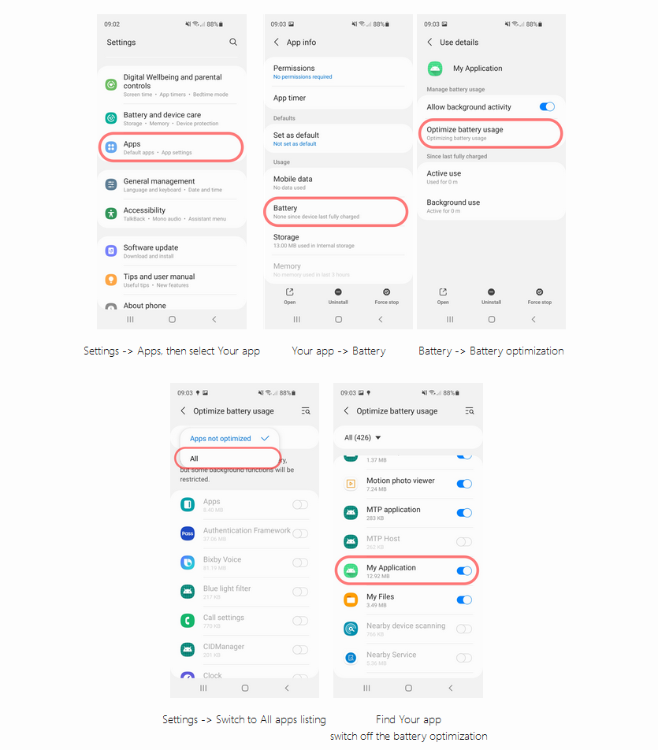Tap home button on Settings screen navbar
The image size is (658, 750).
[173, 319]
